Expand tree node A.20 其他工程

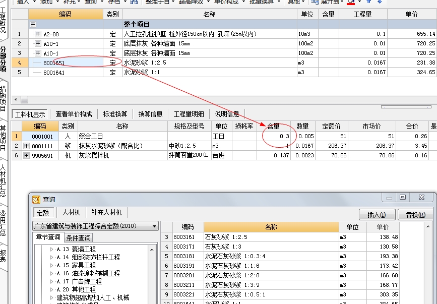pyautogui.click(x=51, y=289)
